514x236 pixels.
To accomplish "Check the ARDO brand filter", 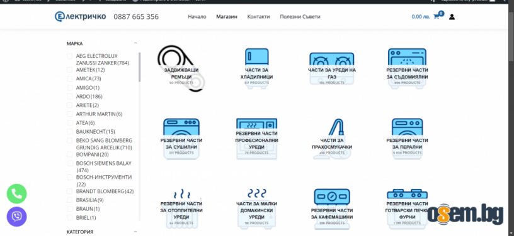I will coord(69,96).
